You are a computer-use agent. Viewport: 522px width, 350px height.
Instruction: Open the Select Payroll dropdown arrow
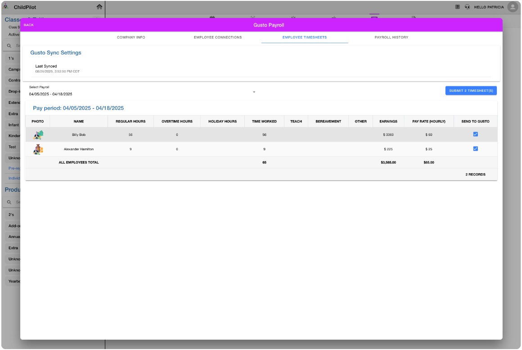coord(254,92)
